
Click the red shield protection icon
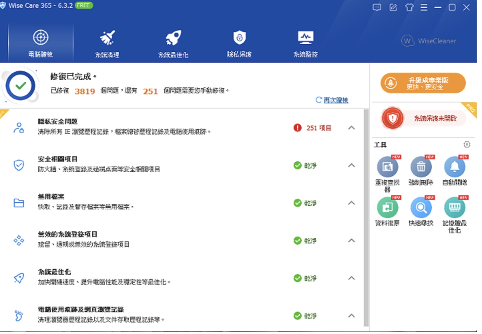pos(393,118)
